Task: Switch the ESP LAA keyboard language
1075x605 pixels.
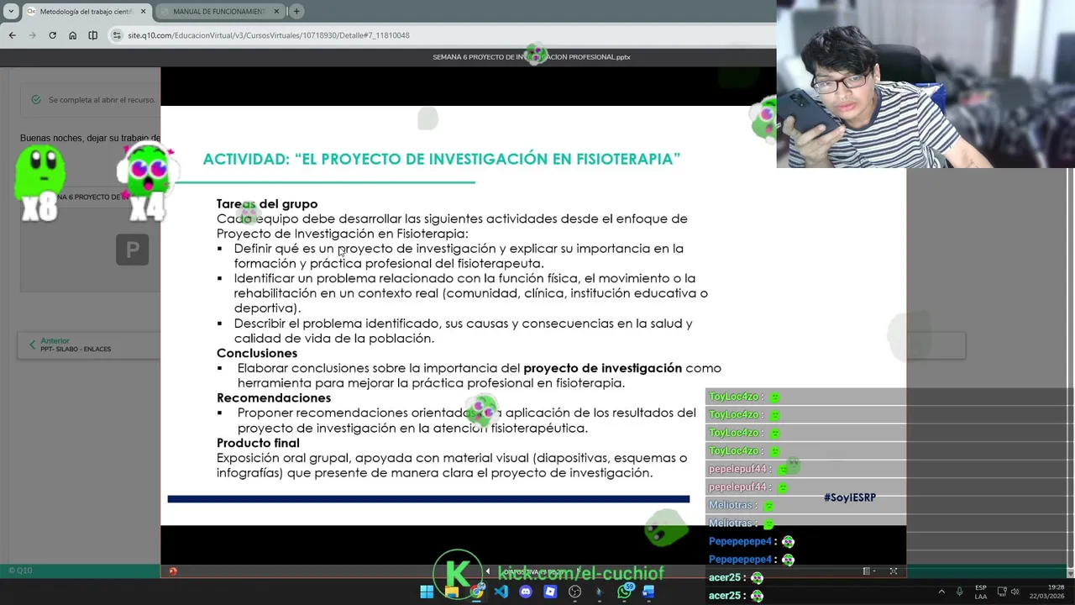Action: pos(981,592)
